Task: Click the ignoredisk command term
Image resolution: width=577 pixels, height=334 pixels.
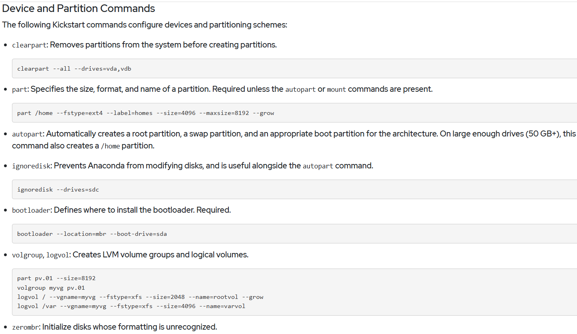Action: (x=31, y=166)
